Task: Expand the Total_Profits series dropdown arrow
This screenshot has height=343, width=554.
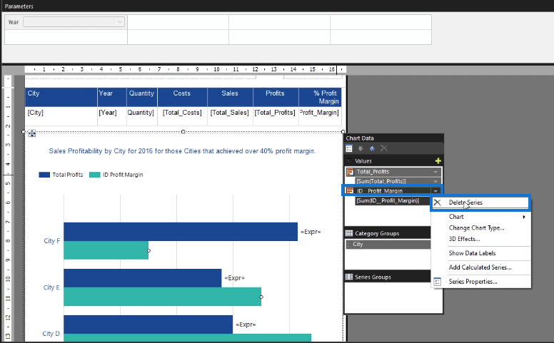Action: 435,172
